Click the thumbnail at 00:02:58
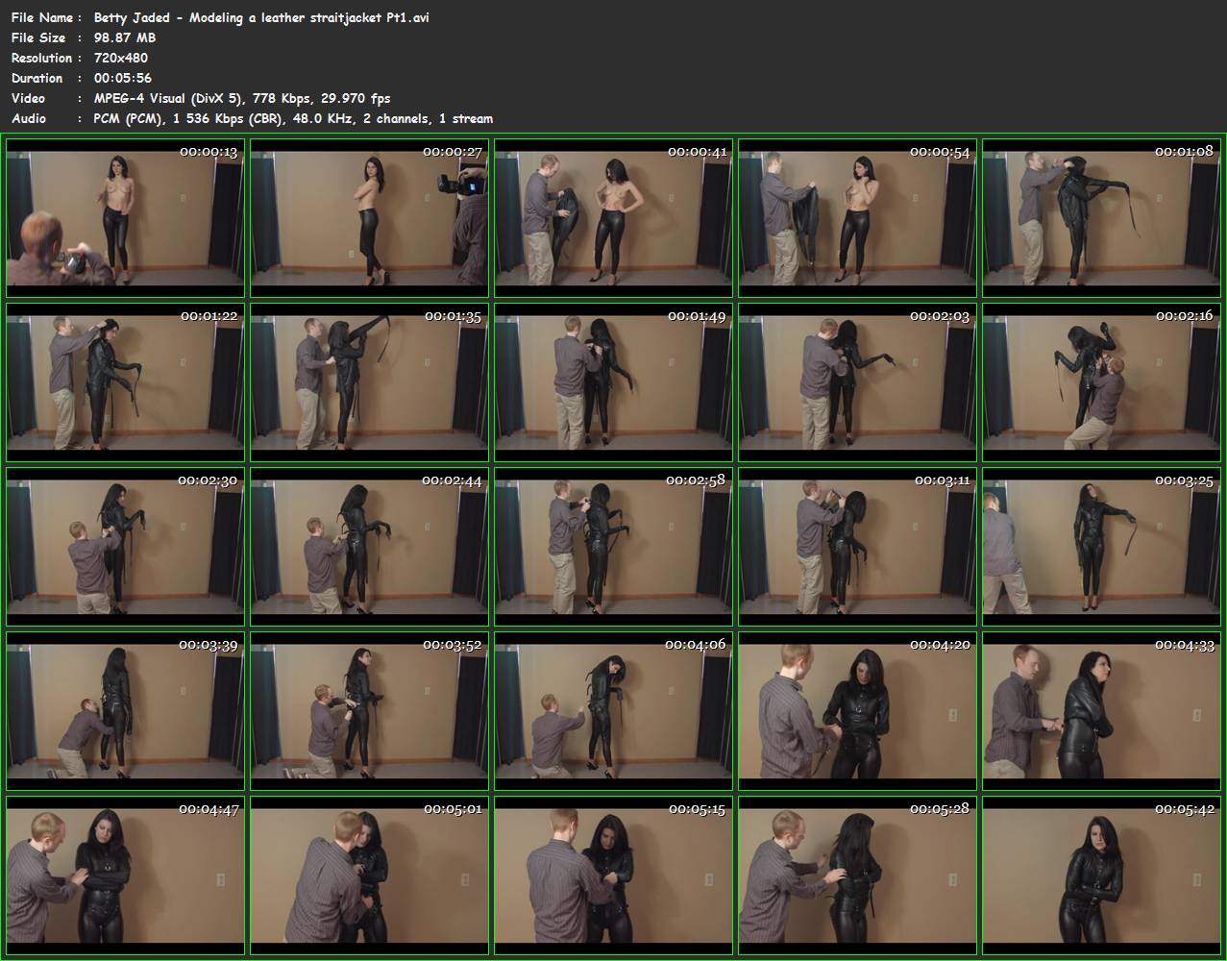The width and height of the screenshot is (1227, 961). 613,547
